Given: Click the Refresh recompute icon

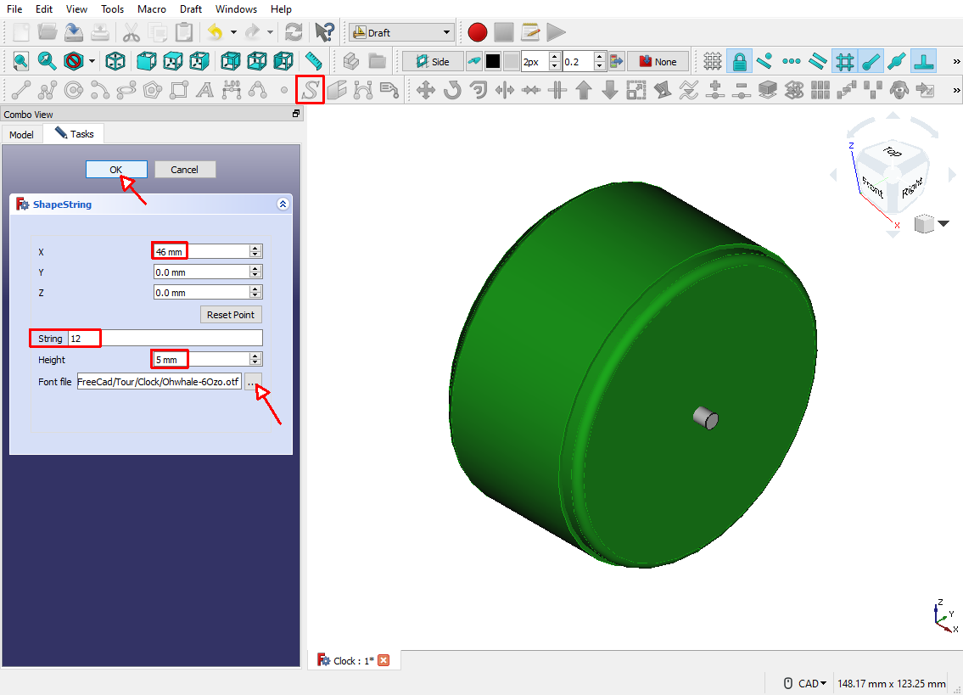Looking at the screenshot, I should (294, 32).
